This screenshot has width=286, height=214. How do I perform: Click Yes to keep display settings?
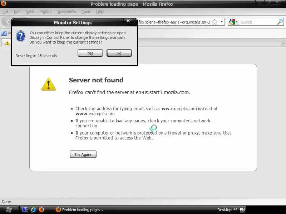click(x=90, y=53)
